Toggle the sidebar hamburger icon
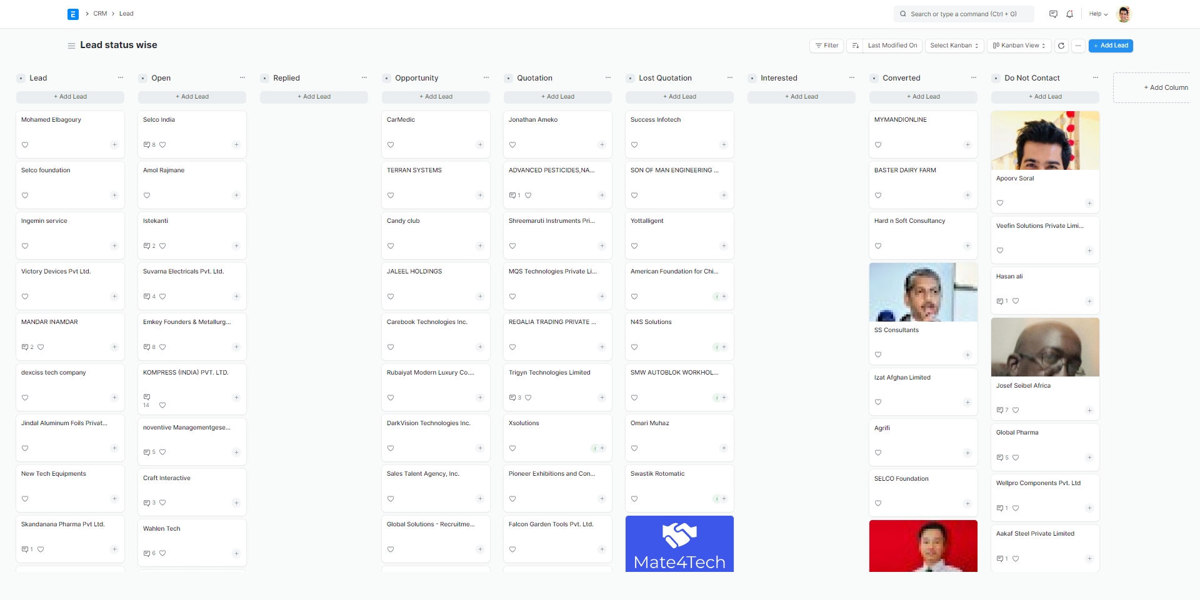The image size is (1200, 600). [71, 46]
